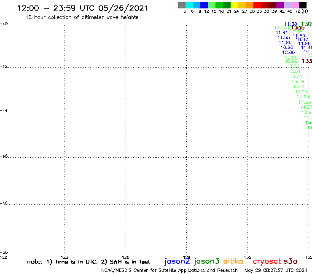Click the red 'cryosat' legend label
This screenshot has width=312, height=274.
[x=267, y=261]
